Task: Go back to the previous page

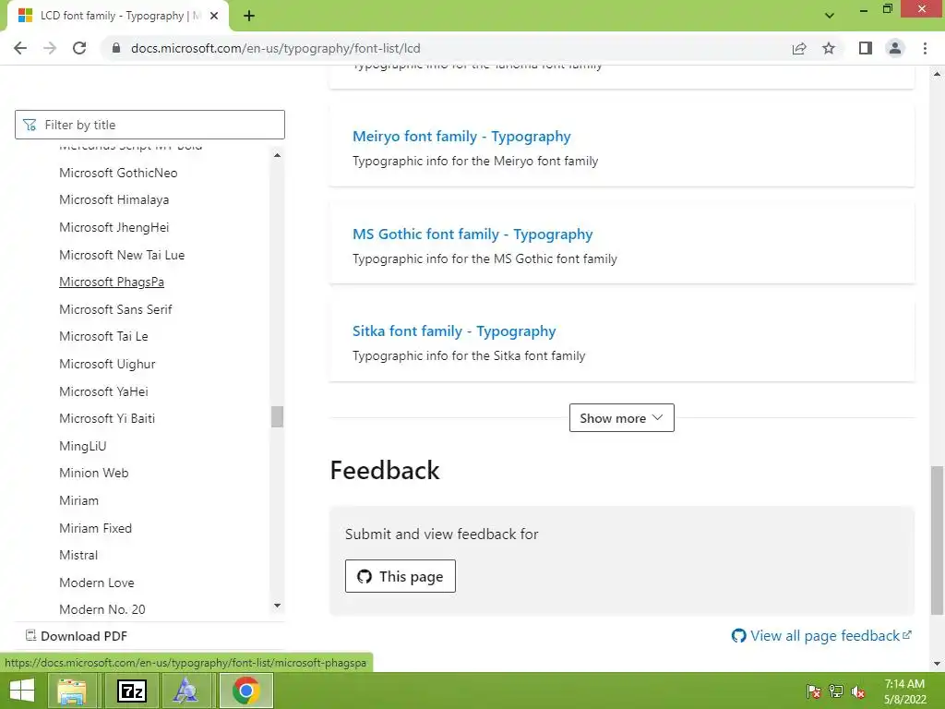Action: (x=20, y=48)
